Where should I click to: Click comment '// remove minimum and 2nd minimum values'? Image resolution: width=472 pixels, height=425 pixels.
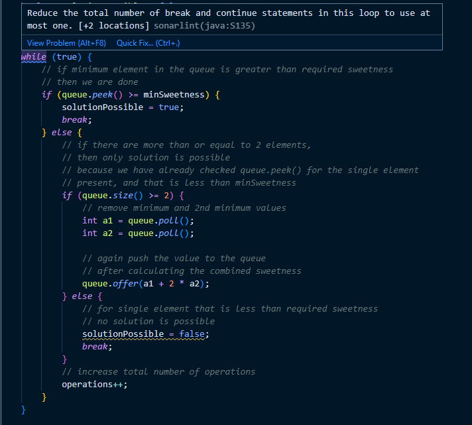pyautogui.click(x=184, y=208)
